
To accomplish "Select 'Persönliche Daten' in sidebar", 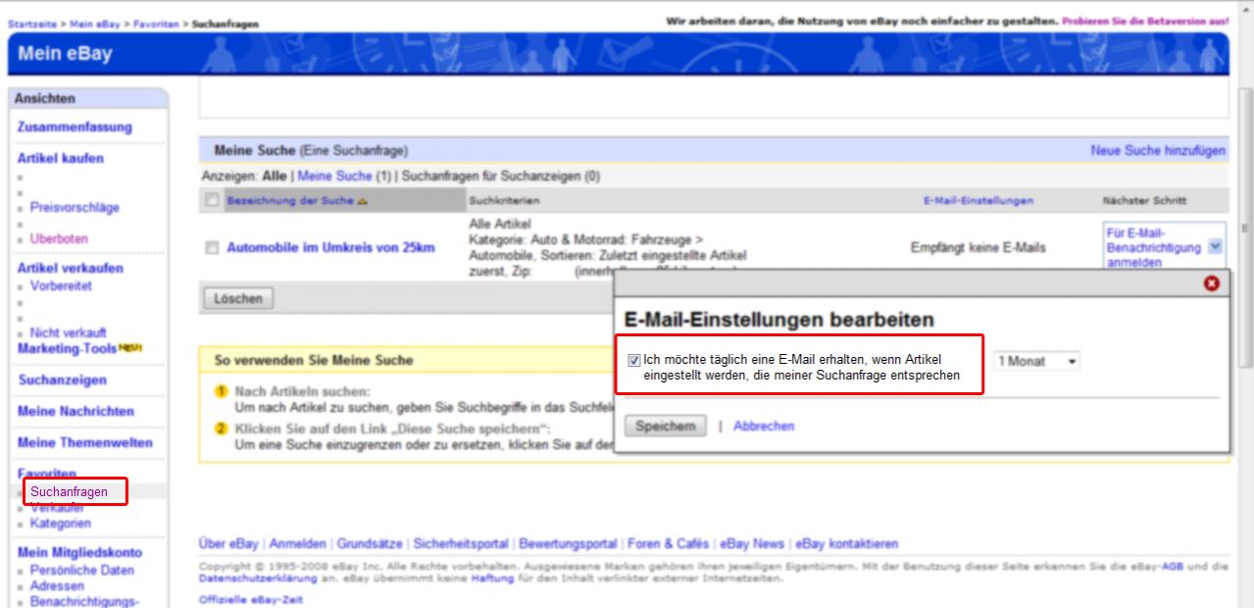I will [82, 570].
